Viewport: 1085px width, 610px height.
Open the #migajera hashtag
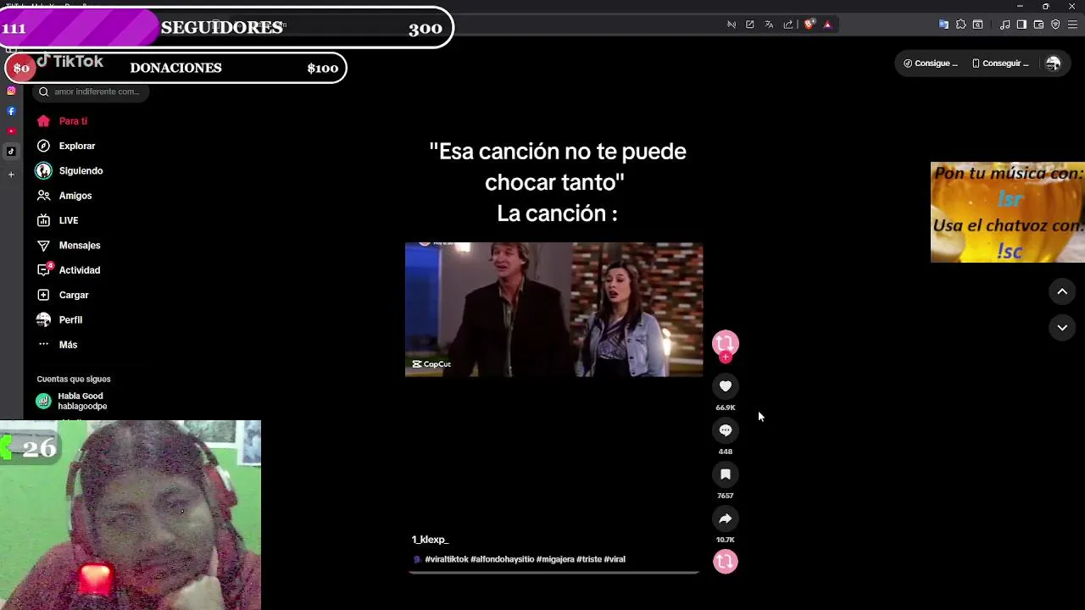[555, 559]
